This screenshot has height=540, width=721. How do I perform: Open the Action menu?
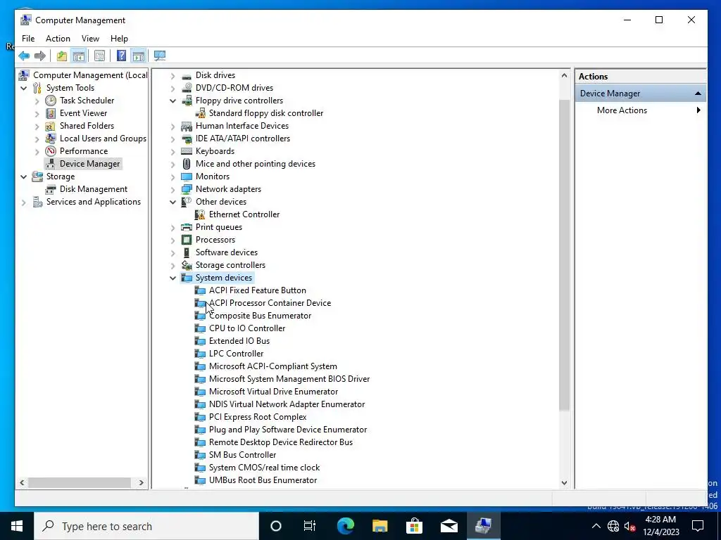[x=58, y=39]
